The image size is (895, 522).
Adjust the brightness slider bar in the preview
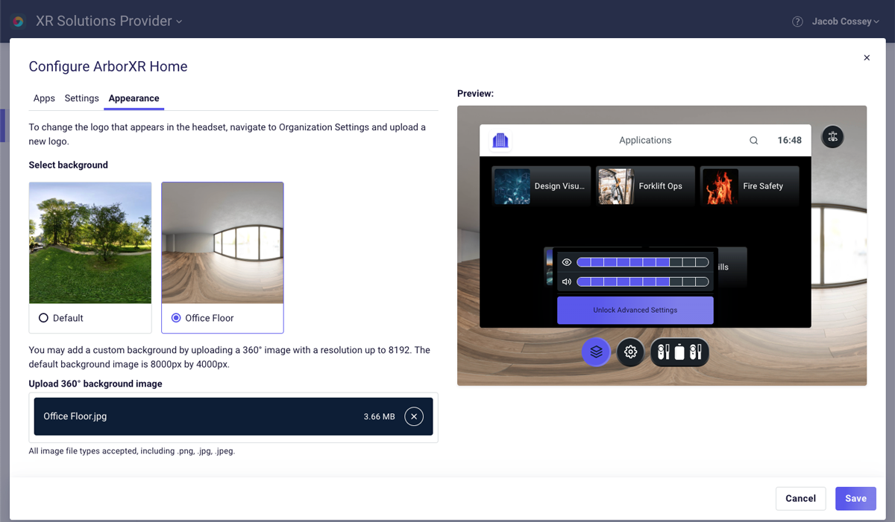coord(643,262)
